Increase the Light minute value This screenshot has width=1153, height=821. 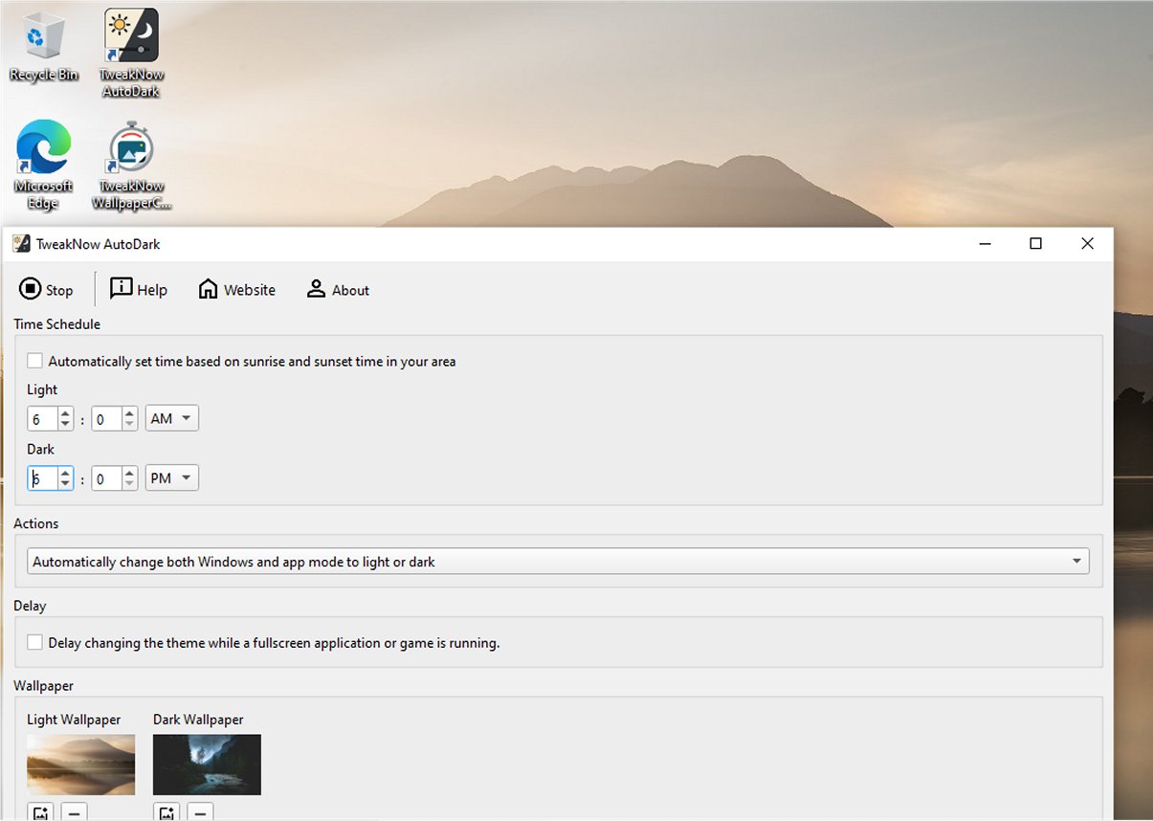tap(129, 413)
